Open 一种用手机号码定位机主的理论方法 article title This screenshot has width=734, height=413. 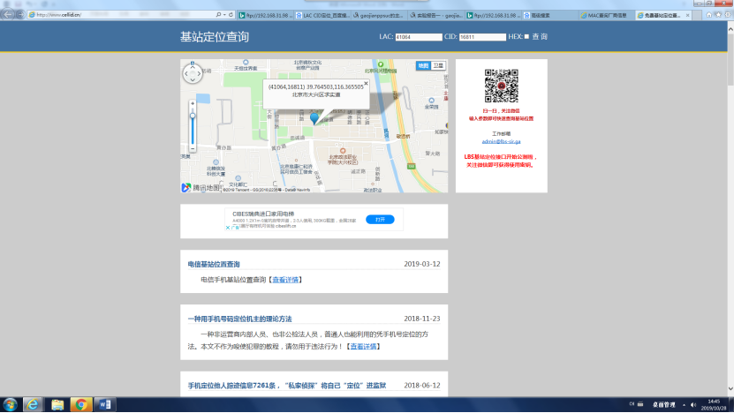pos(239,319)
